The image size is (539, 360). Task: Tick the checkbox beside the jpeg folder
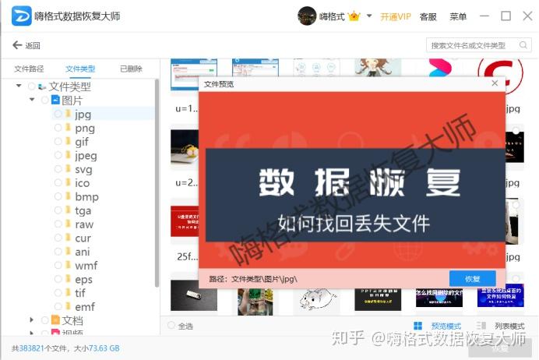point(58,156)
